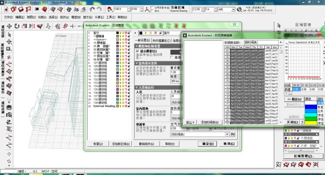Click the icon button right of bottom schedule dropdown
The height and width of the screenshot is (175, 325).
point(233,134)
